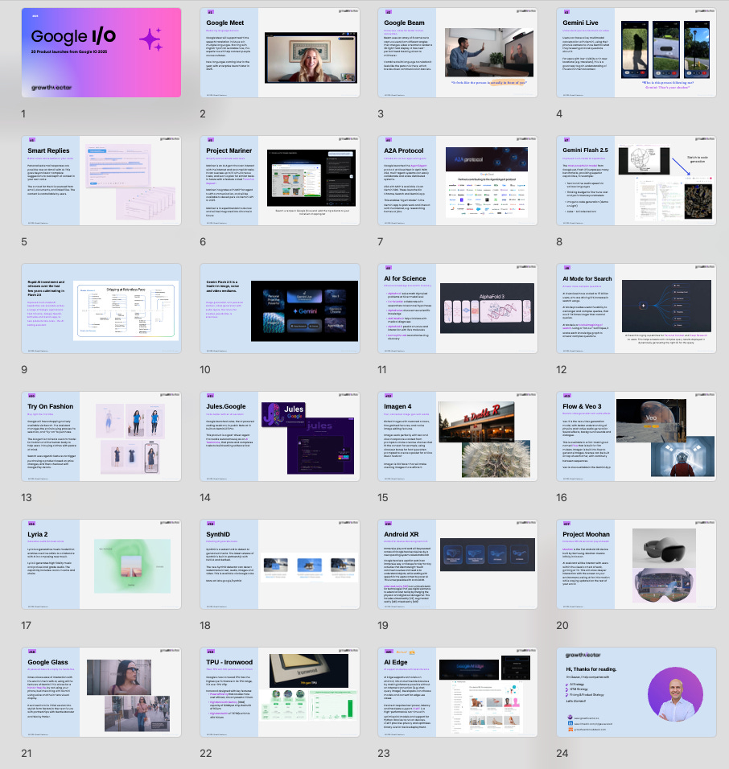Image resolution: width=729 pixels, height=769 pixels.
Task: Open the Imagen 4 slide
Action: [458, 437]
